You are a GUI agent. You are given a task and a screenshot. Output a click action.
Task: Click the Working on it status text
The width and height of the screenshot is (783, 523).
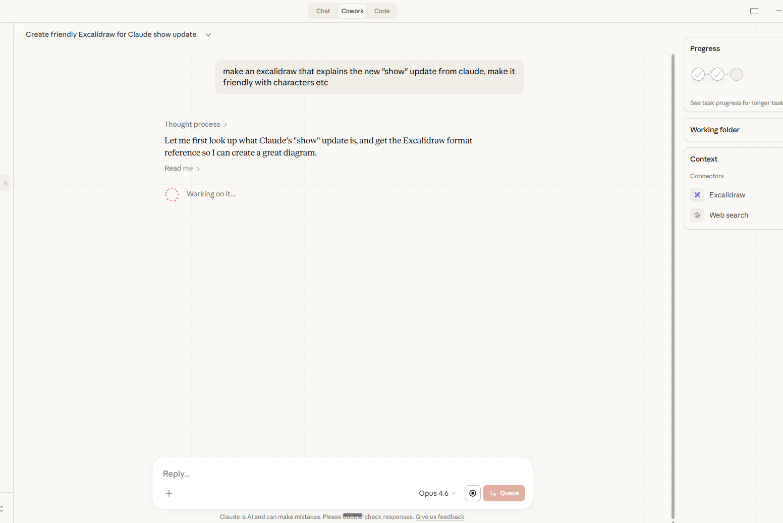tap(211, 194)
